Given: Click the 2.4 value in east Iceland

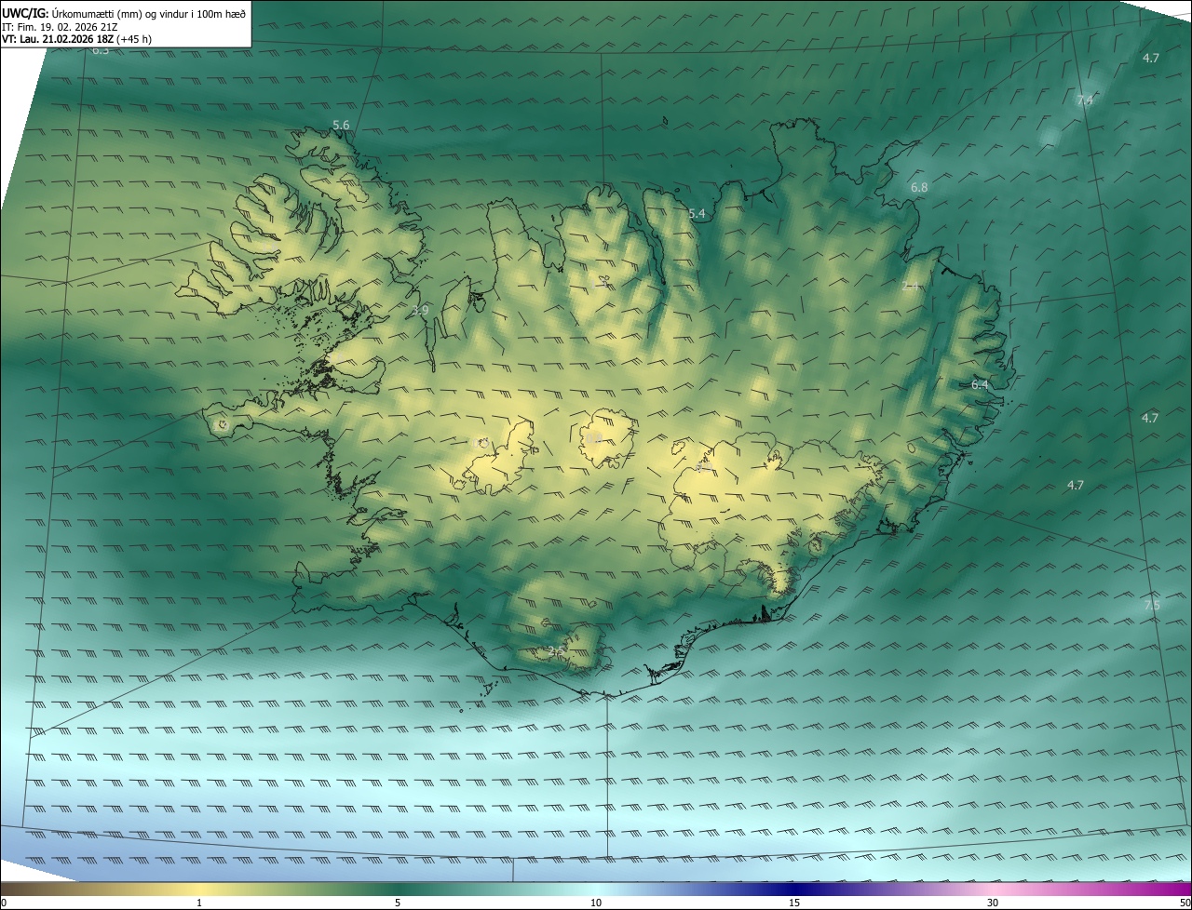Looking at the screenshot, I should 911,286.
